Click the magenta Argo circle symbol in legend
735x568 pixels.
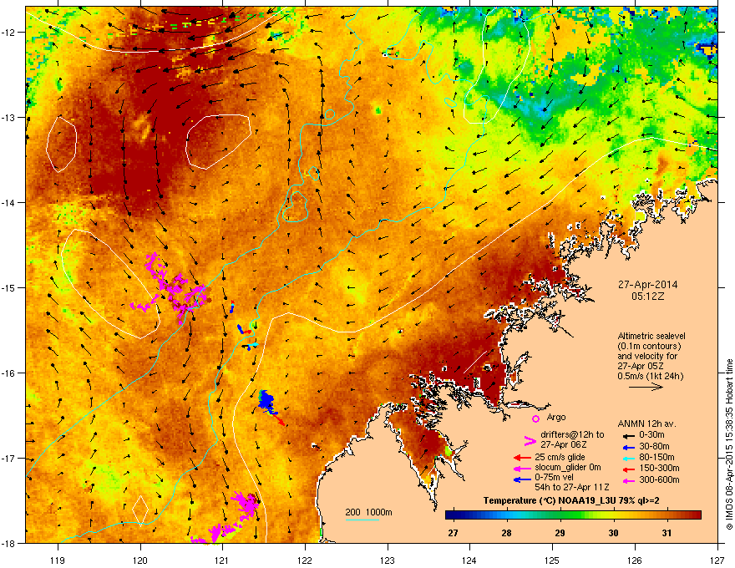click(x=535, y=418)
